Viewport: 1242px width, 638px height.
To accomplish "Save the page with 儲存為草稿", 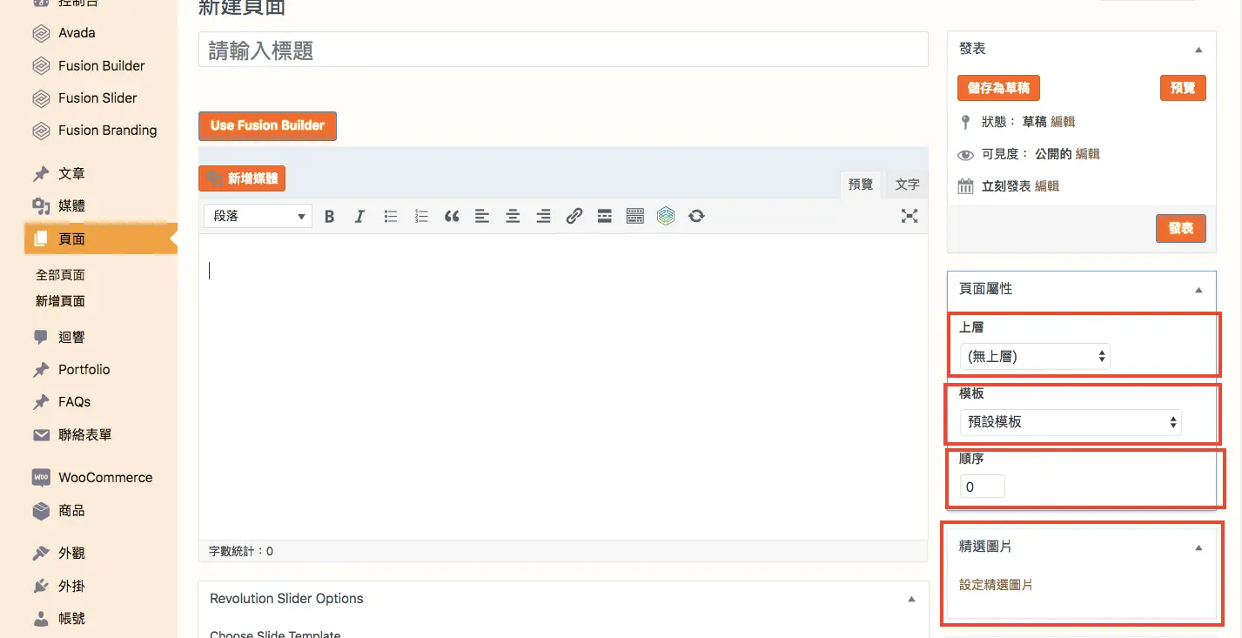I will 998,88.
